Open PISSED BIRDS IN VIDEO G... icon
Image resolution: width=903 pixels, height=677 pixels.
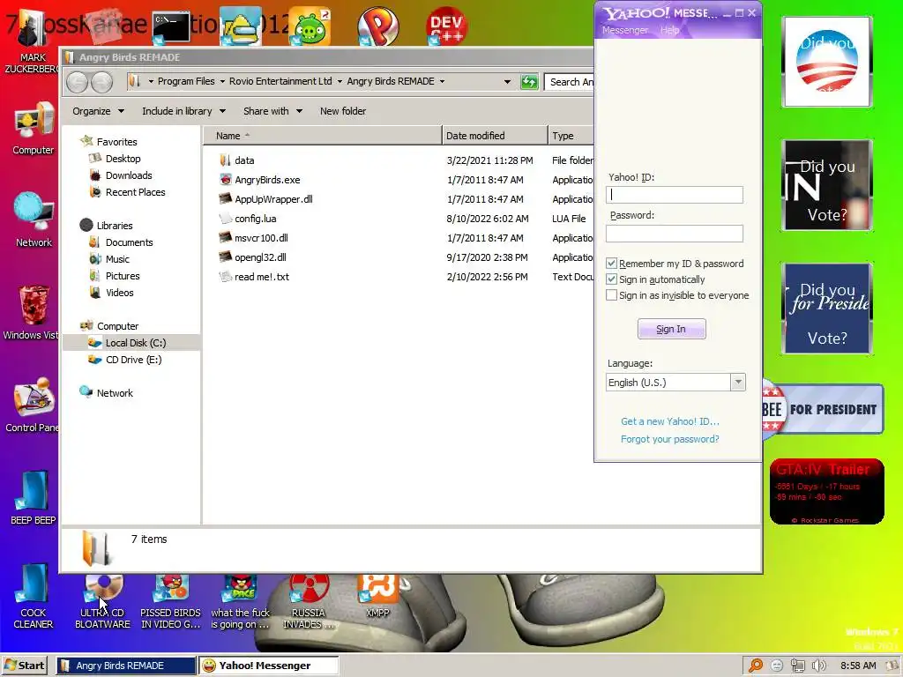(x=170, y=601)
